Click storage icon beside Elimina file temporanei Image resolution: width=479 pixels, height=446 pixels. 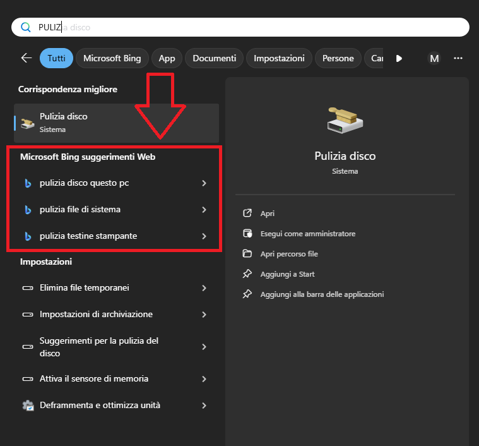coord(28,288)
